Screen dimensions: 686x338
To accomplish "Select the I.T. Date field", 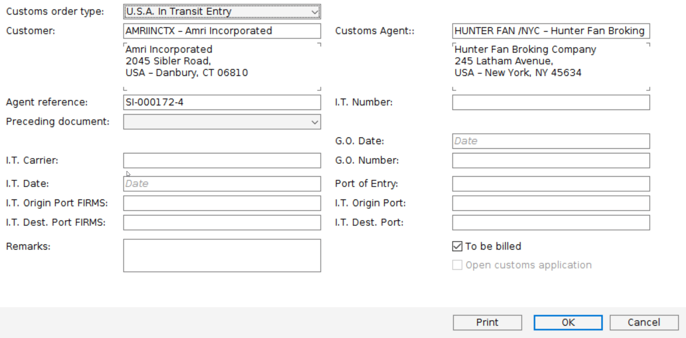I will point(222,184).
